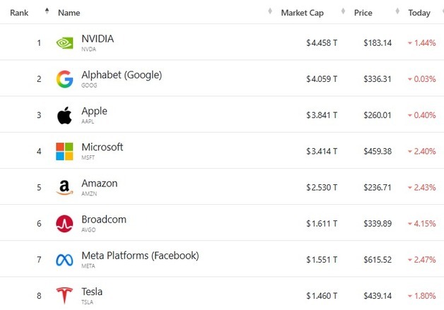Open Meta Platforms (Facebook) page
This screenshot has width=444, height=310.
coord(140,255)
